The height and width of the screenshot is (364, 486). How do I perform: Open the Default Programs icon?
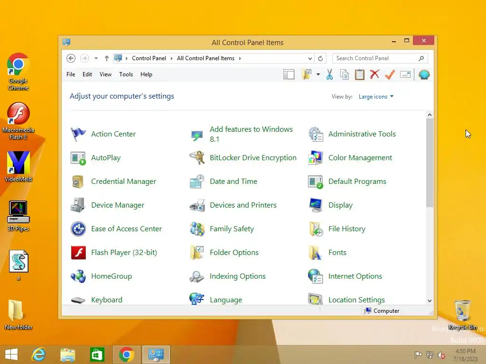(316, 182)
